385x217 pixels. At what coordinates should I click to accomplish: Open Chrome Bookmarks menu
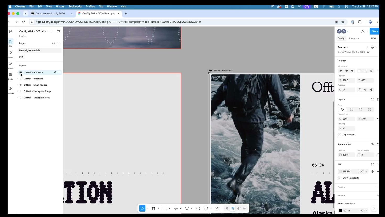(x=75, y=7)
